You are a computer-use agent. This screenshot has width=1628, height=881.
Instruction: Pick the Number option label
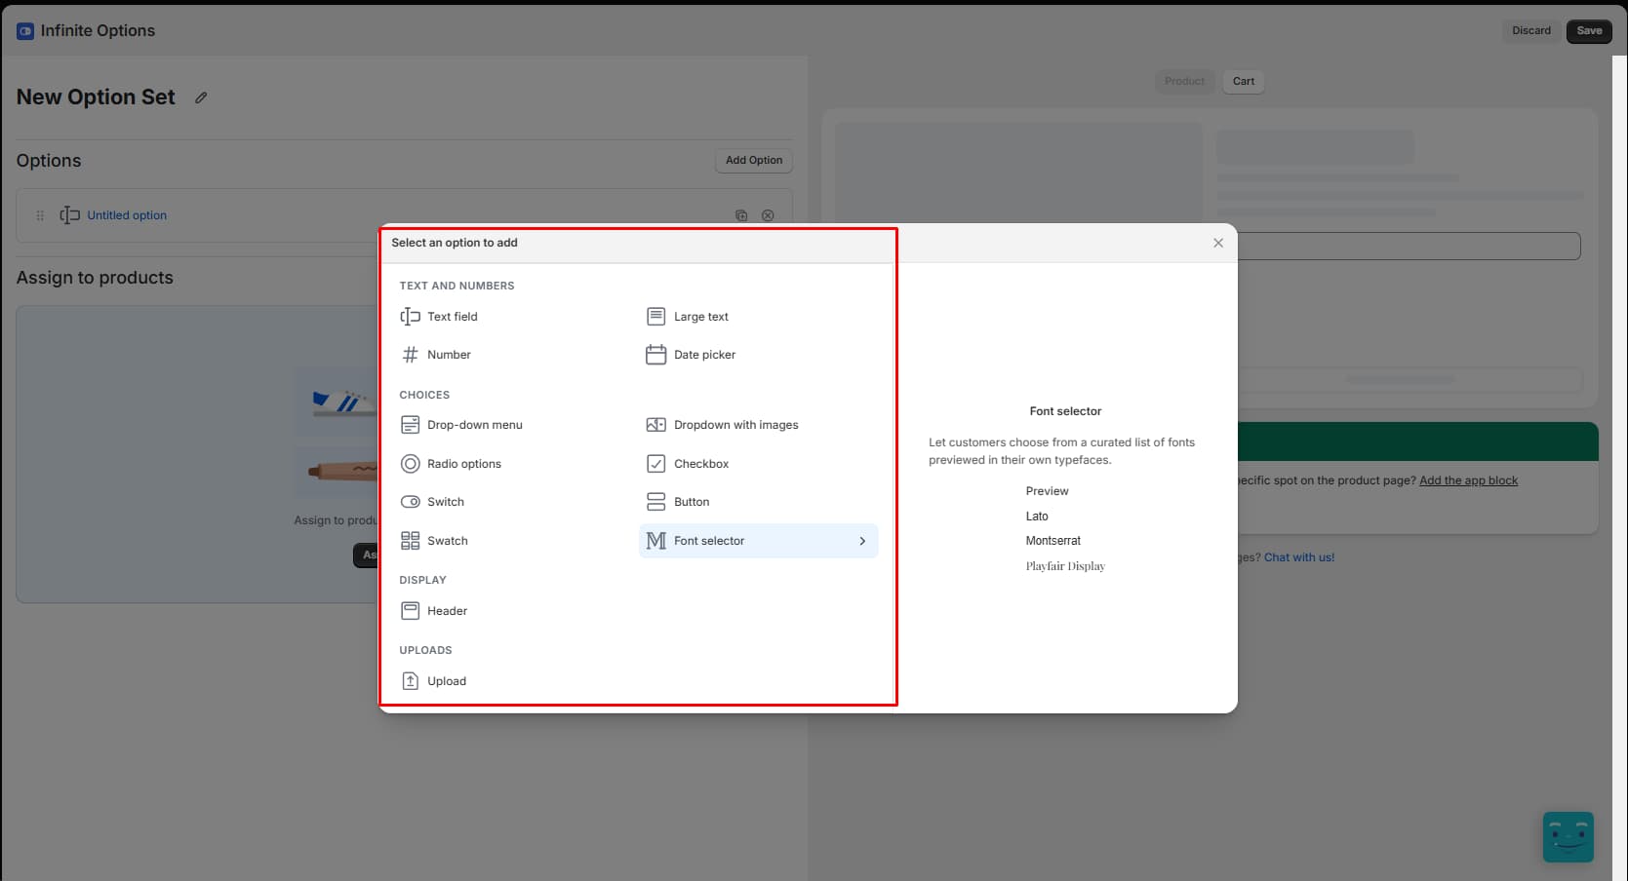coord(449,355)
